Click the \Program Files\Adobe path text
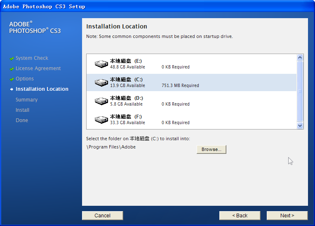Image resolution: width=315 pixels, height=226 pixels. coord(111,147)
